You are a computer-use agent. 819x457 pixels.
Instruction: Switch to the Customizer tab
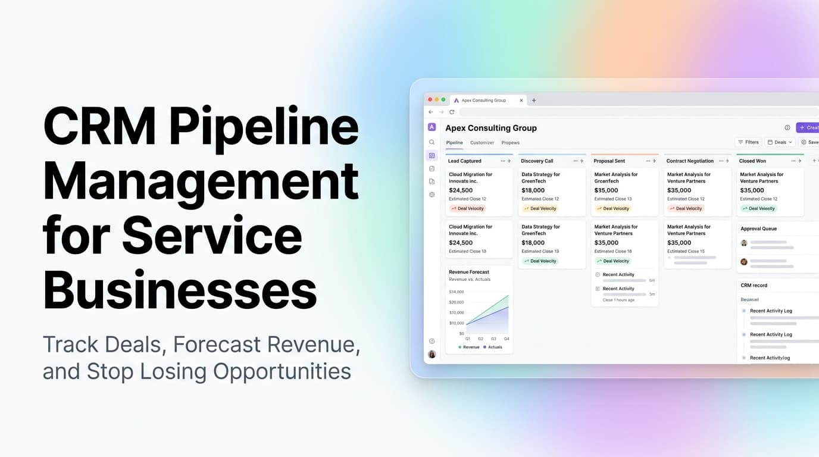482,143
